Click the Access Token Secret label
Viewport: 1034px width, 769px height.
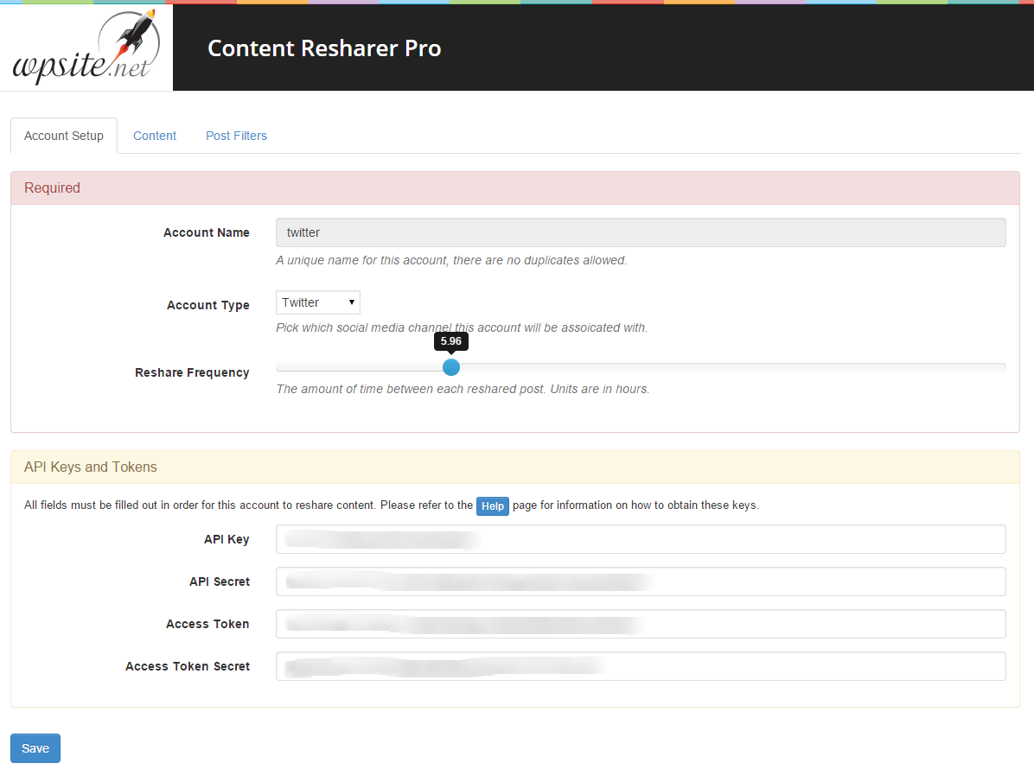coord(188,666)
